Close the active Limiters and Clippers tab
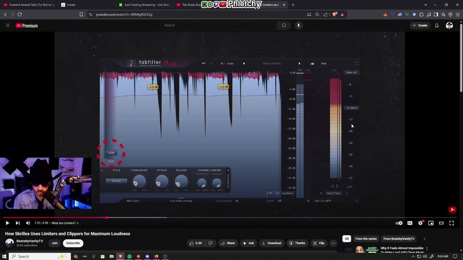Viewport: 463px width, 260px height. click(284, 5)
